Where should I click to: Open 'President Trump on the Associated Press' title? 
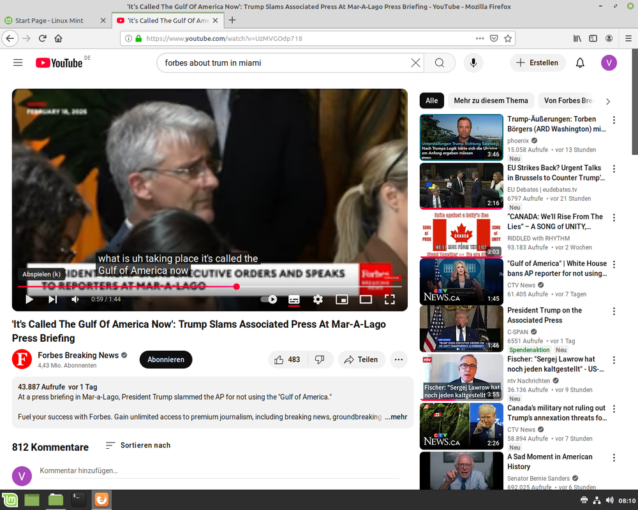point(544,315)
